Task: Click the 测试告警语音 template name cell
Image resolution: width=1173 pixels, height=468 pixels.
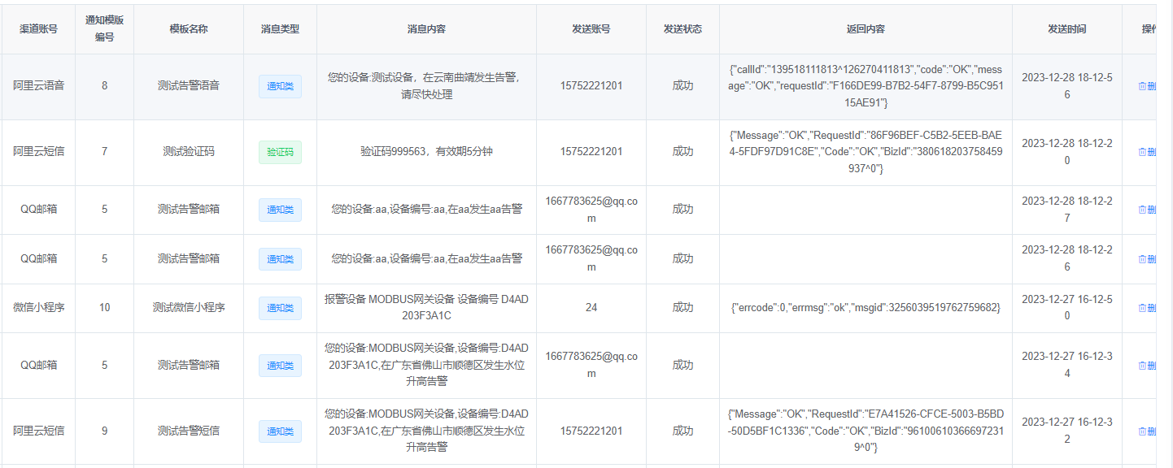Action: (189, 86)
